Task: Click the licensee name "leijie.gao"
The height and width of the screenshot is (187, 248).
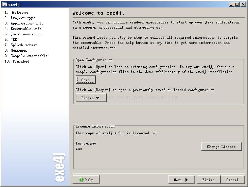Action: (86, 143)
